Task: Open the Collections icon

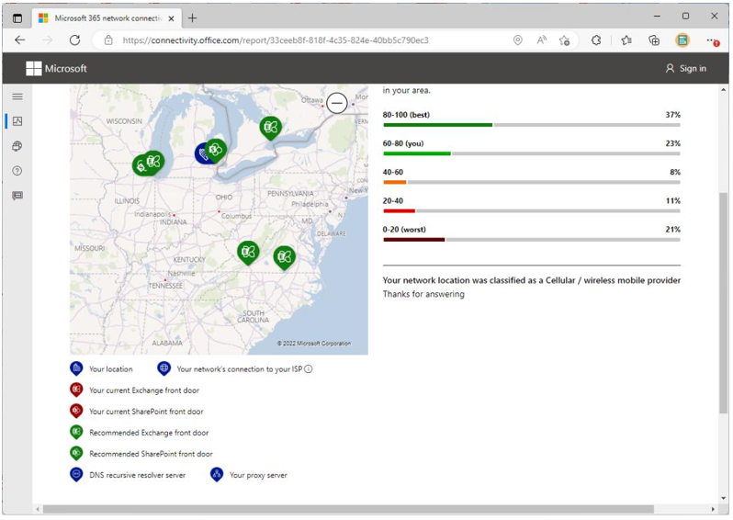Action: click(654, 40)
